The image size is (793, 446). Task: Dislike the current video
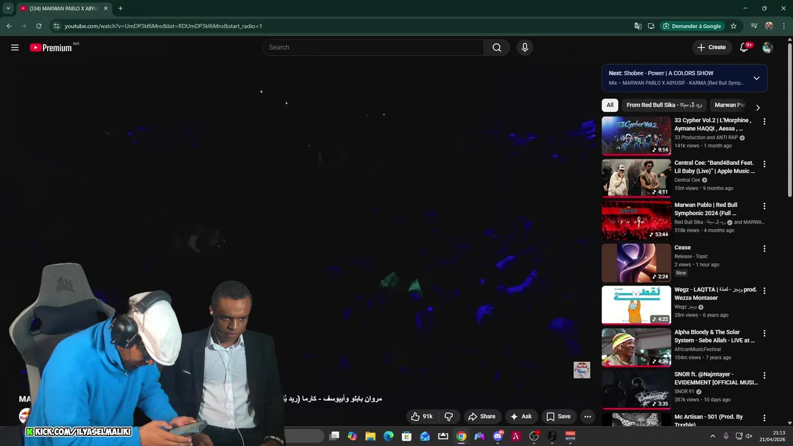point(449,416)
